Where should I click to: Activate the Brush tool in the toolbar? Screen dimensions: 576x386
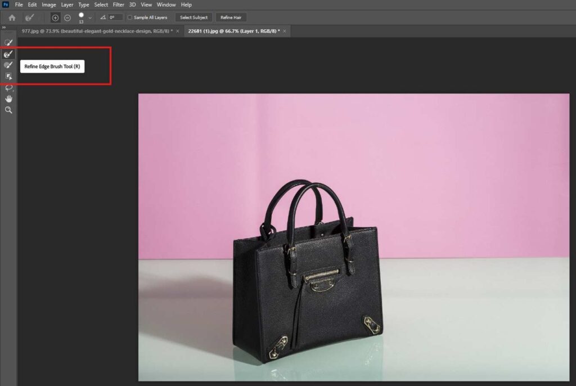pos(8,65)
